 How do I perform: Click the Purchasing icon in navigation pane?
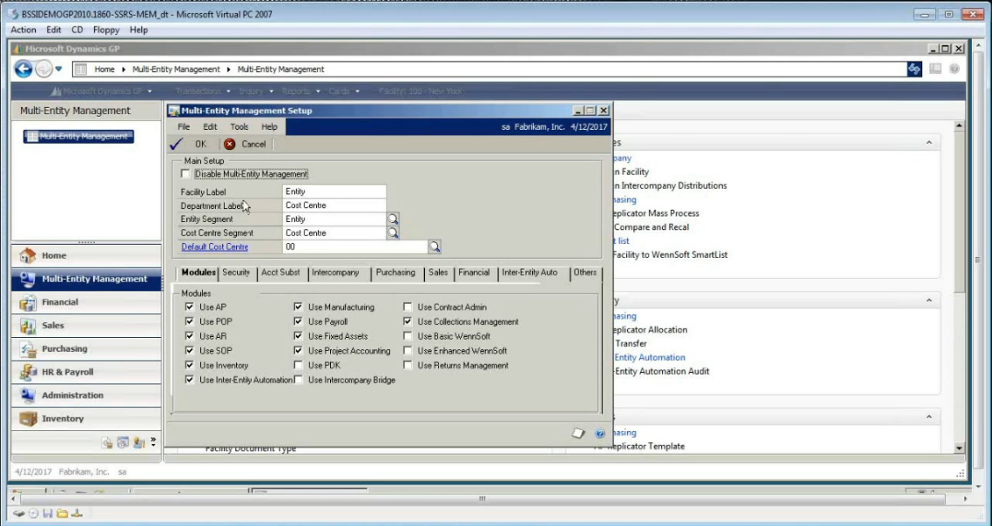tap(27, 349)
